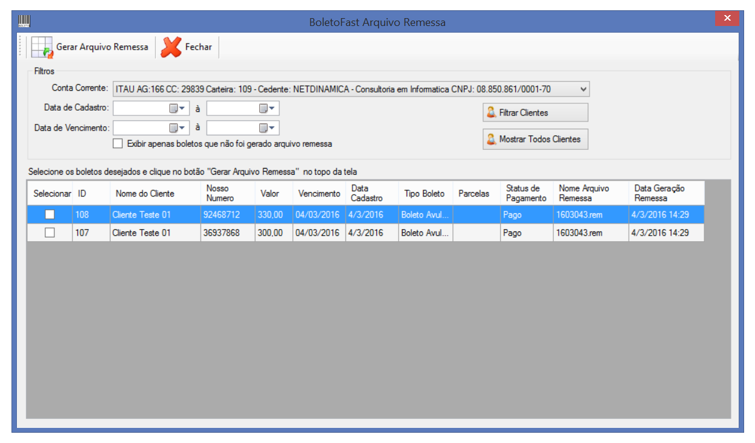Click the person icon on Mostrar Todos Clientes

492,139
